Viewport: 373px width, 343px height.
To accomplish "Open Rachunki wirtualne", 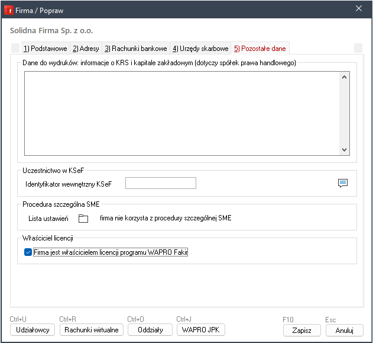I will coord(92,330).
